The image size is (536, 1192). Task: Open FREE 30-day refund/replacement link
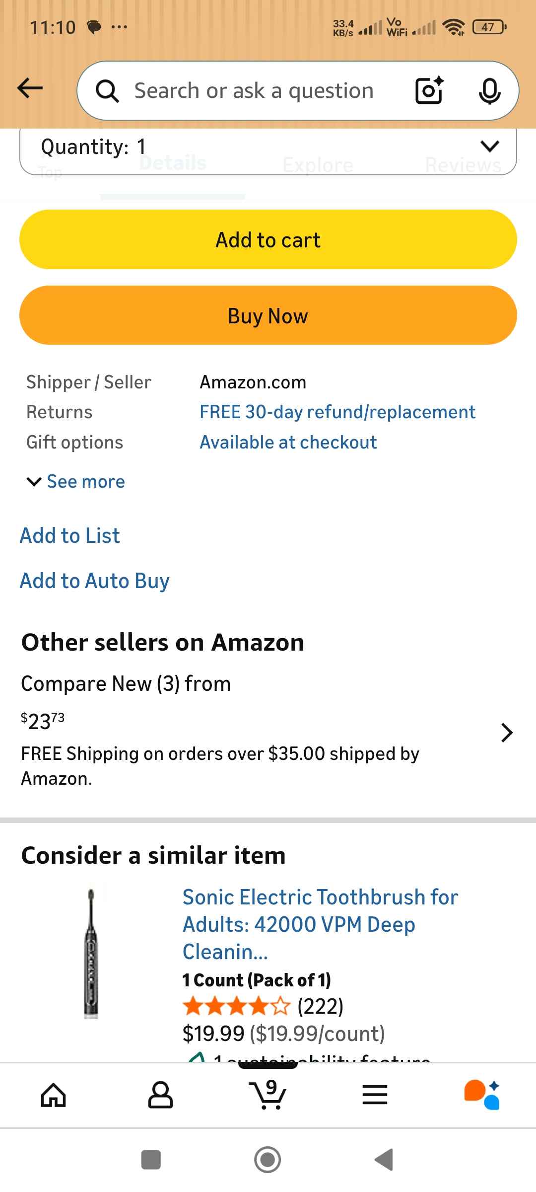337,412
